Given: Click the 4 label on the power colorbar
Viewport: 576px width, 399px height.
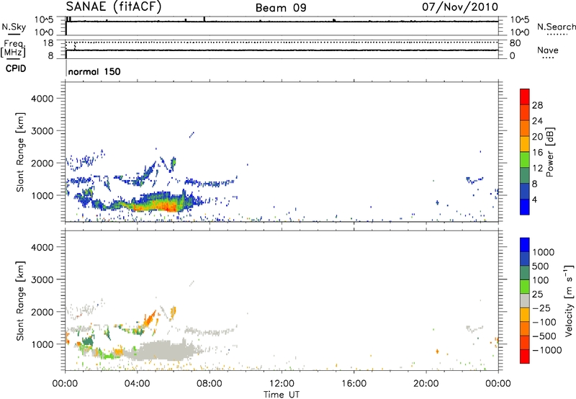Looking at the screenshot, I should tap(534, 199).
